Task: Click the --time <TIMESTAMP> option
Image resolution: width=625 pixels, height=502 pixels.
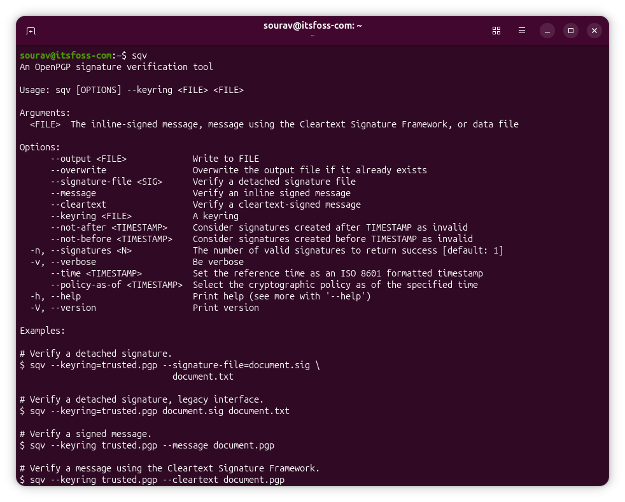Action: 96,273
